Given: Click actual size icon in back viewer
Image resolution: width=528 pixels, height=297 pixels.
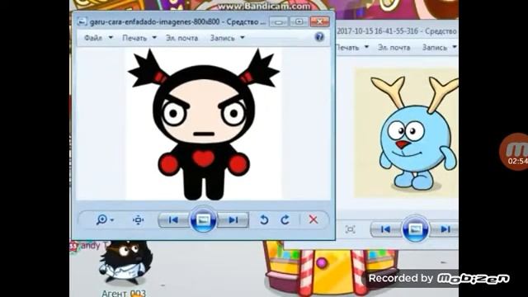Looking at the screenshot, I should [350, 229].
